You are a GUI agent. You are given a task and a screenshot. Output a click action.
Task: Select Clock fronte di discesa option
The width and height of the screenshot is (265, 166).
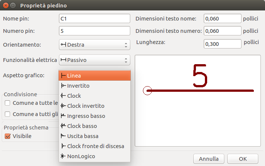pos(95,146)
